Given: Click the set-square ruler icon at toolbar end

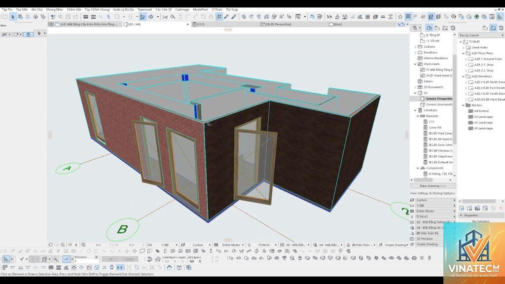Looking at the screenshot, I should [500, 17].
